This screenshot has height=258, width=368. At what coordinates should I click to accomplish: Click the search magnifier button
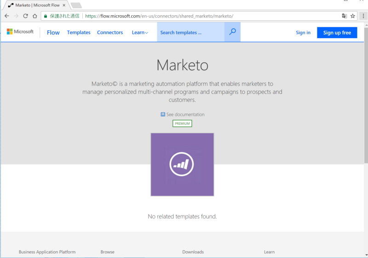232,32
